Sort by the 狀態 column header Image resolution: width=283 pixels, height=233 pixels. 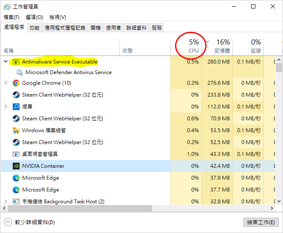click(145, 47)
